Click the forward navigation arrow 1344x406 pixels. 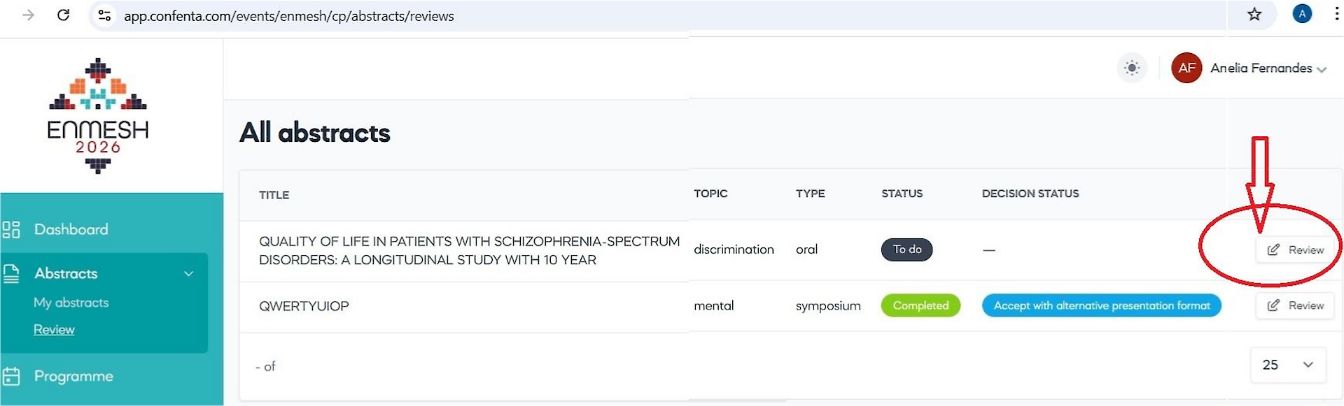coord(27,15)
